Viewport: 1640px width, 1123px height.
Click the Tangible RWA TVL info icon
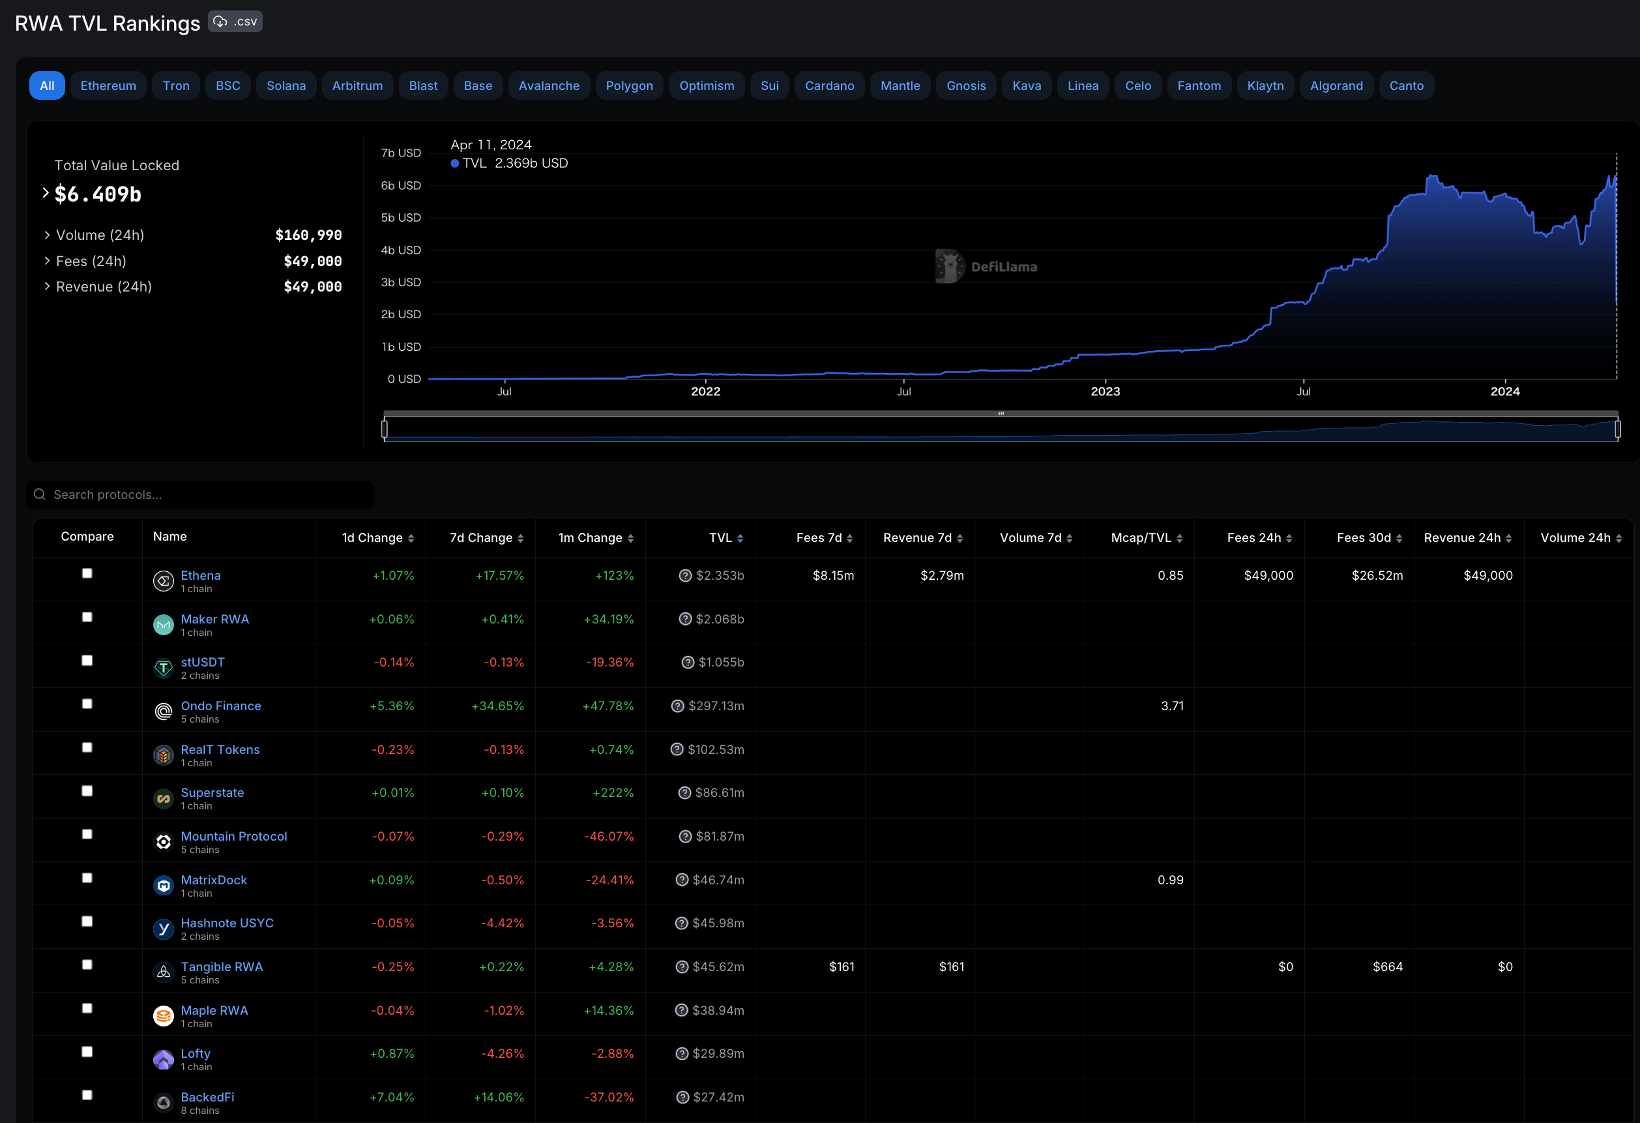coord(682,967)
